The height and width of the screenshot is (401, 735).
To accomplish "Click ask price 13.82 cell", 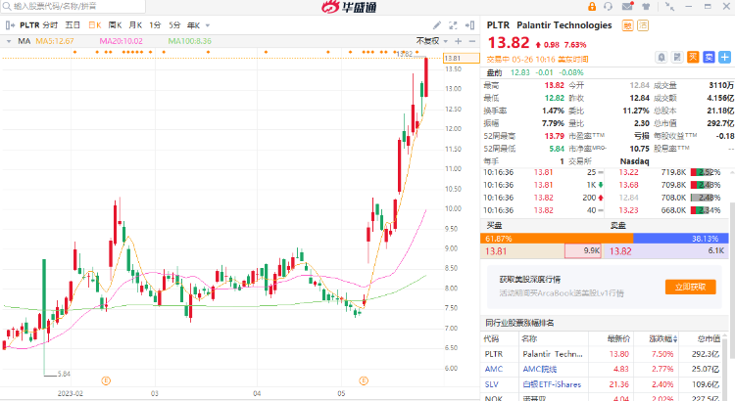I will pos(620,251).
